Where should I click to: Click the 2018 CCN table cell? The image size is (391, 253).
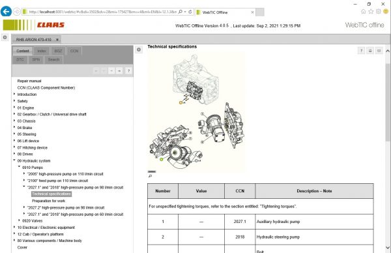240,237
